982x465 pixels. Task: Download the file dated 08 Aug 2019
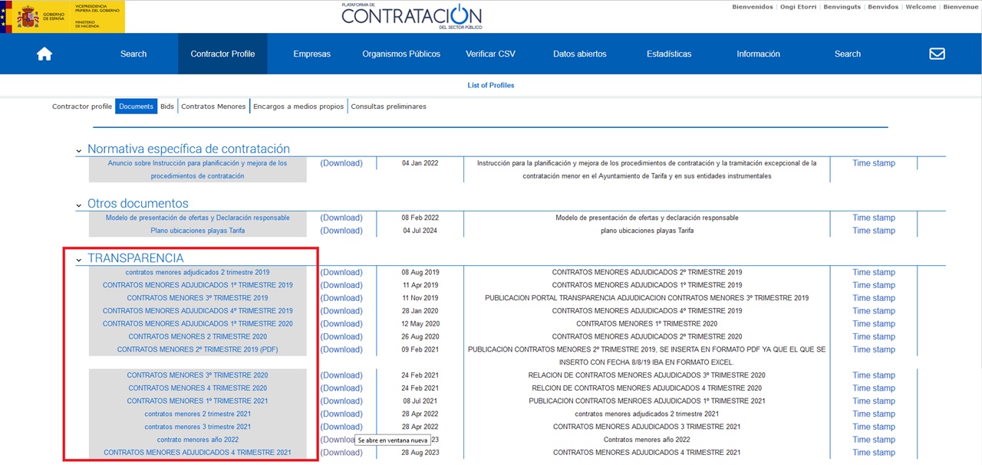341,272
